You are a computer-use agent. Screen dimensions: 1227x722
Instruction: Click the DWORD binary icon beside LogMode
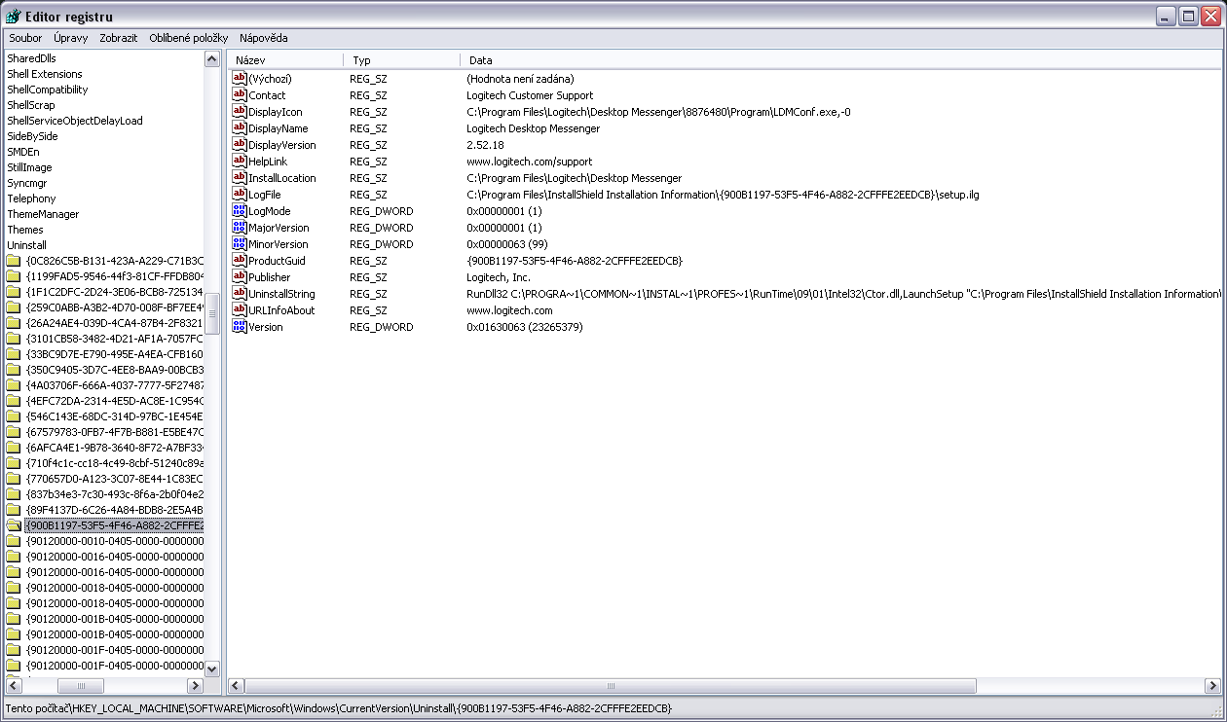(x=240, y=210)
